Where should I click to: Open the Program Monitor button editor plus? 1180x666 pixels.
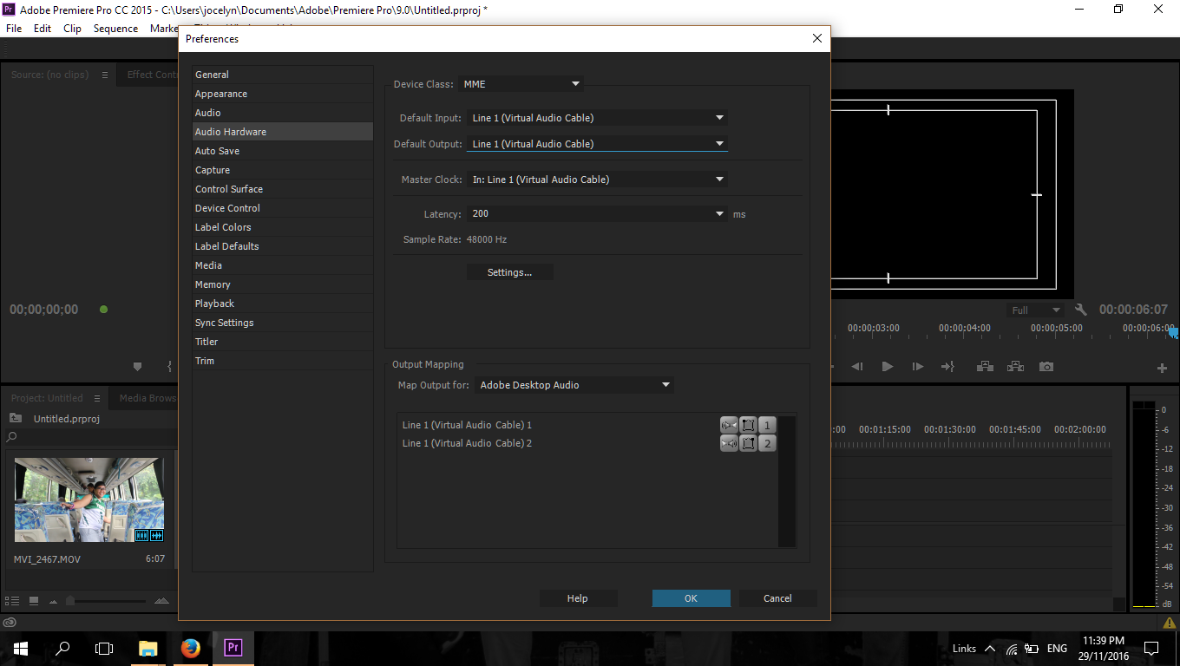click(x=1162, y=368)
